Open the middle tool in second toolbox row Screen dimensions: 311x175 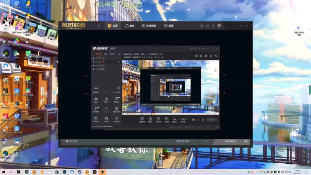(106, 109)
